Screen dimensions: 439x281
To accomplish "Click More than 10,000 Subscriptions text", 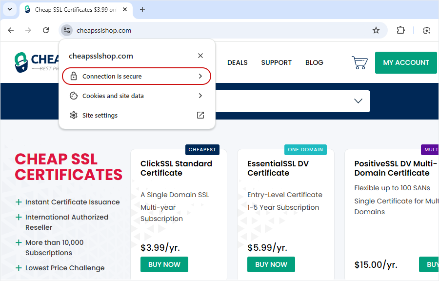I will (x=54, y=247).
